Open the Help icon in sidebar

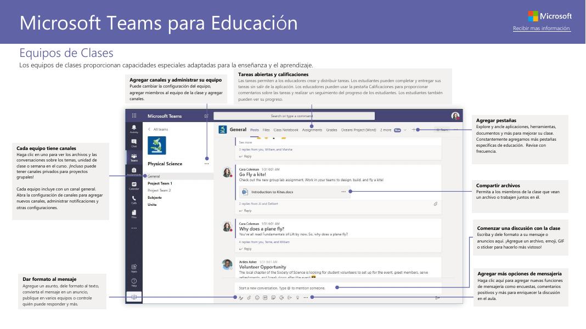134,282
